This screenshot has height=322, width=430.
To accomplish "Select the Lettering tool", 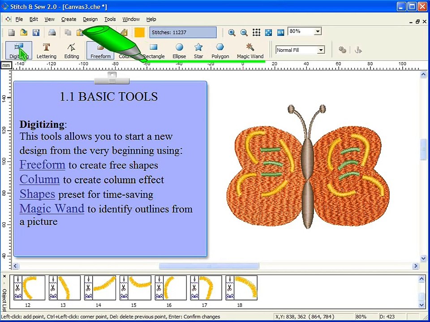I will tap(46, 51).
